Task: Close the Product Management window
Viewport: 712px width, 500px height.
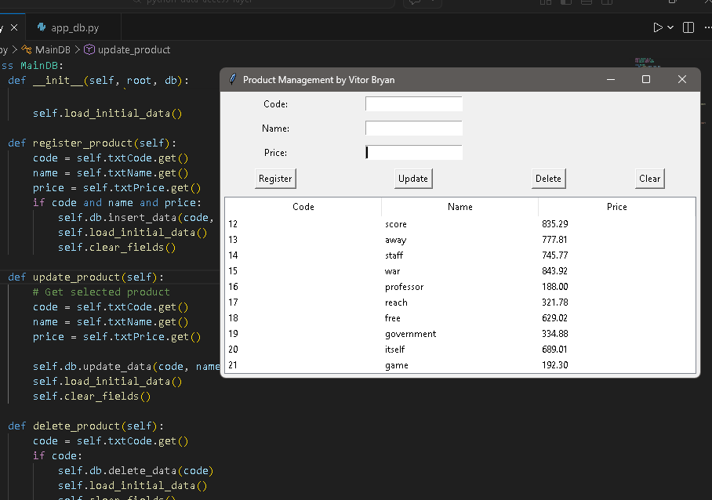Action: click(x=682, y=79)
